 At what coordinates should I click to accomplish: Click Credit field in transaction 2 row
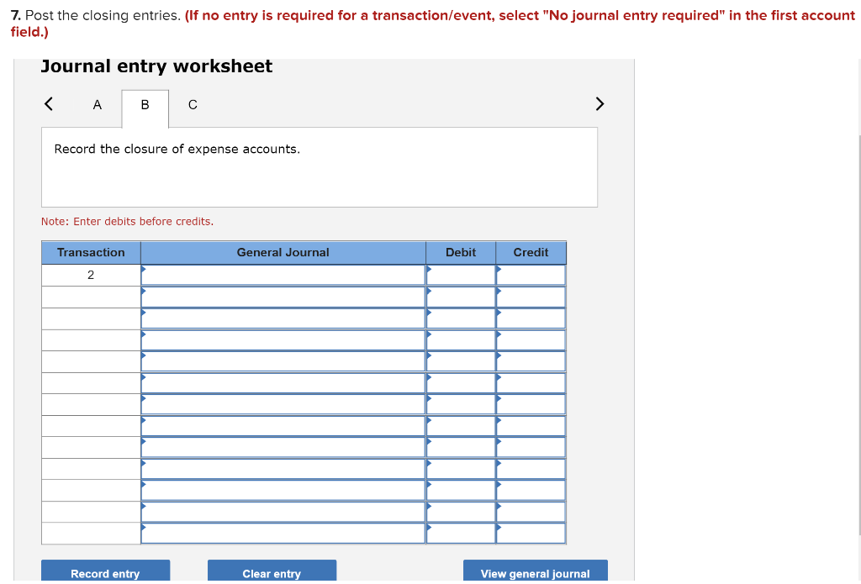(x=531, y=275)
